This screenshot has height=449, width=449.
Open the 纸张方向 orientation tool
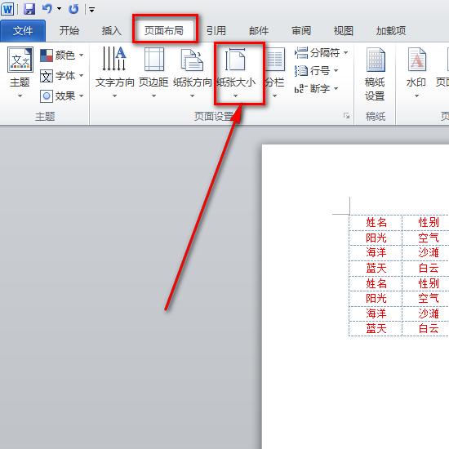click(192, 73)
